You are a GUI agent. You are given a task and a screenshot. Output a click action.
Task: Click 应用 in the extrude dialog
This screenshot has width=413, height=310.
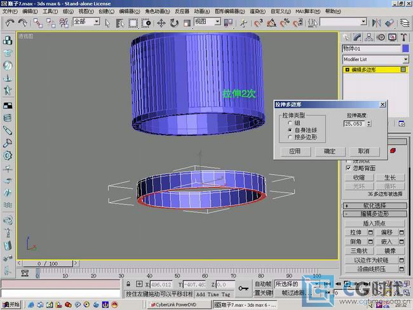click(295, 151)
